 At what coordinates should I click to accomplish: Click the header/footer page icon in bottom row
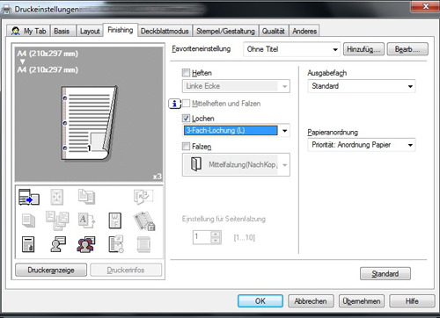[x=28, y=244]
